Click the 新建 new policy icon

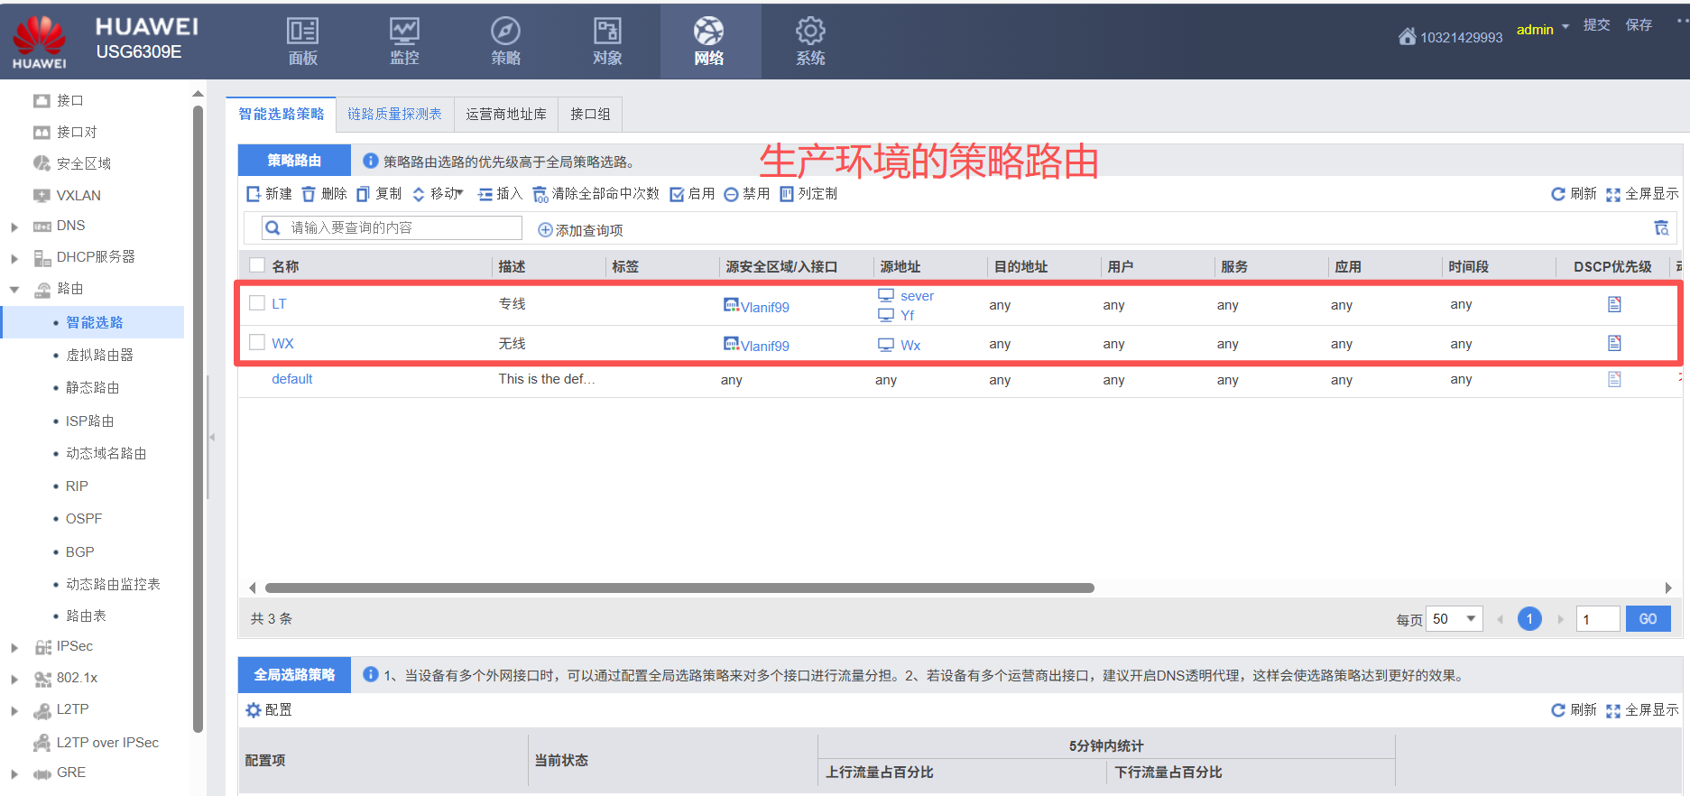point(254,194)
